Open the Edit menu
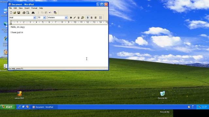This screenshot has height=117, width=209. tap(15, 8)
